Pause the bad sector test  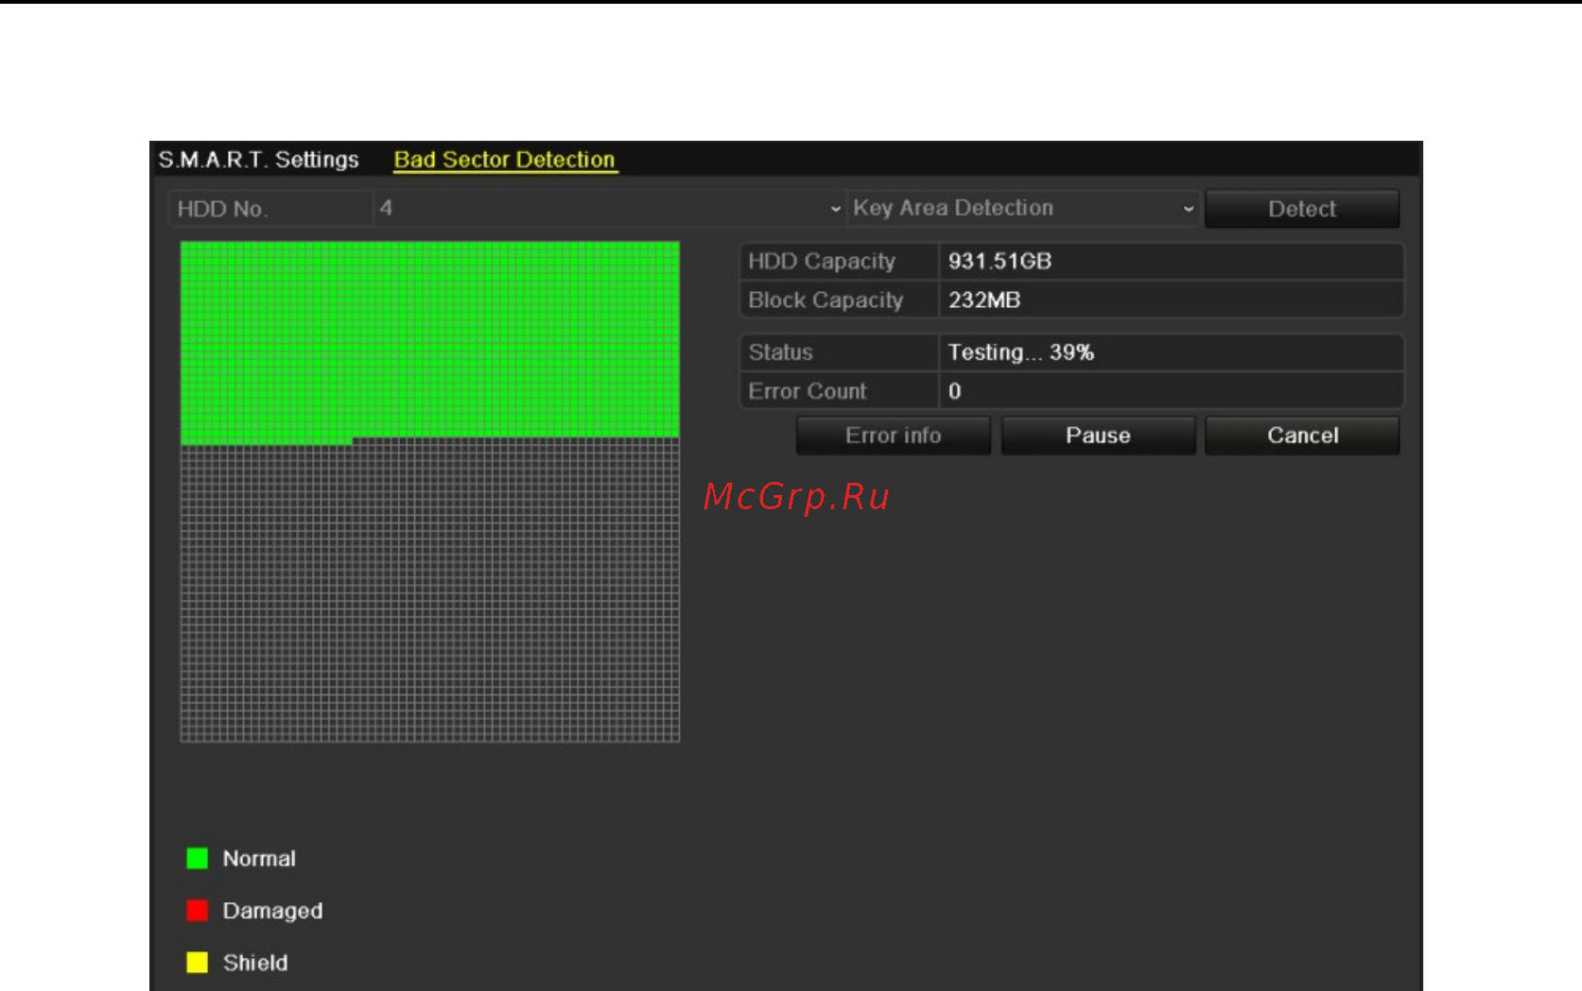tap(1098, 436)
